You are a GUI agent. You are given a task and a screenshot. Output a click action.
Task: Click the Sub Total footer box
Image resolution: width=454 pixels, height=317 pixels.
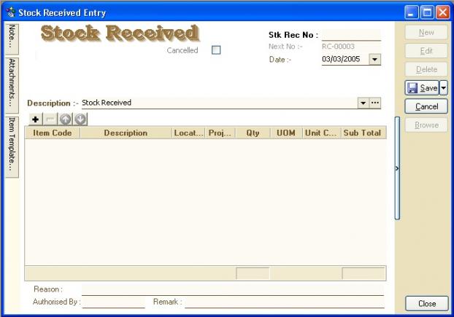tap(363, 273)
